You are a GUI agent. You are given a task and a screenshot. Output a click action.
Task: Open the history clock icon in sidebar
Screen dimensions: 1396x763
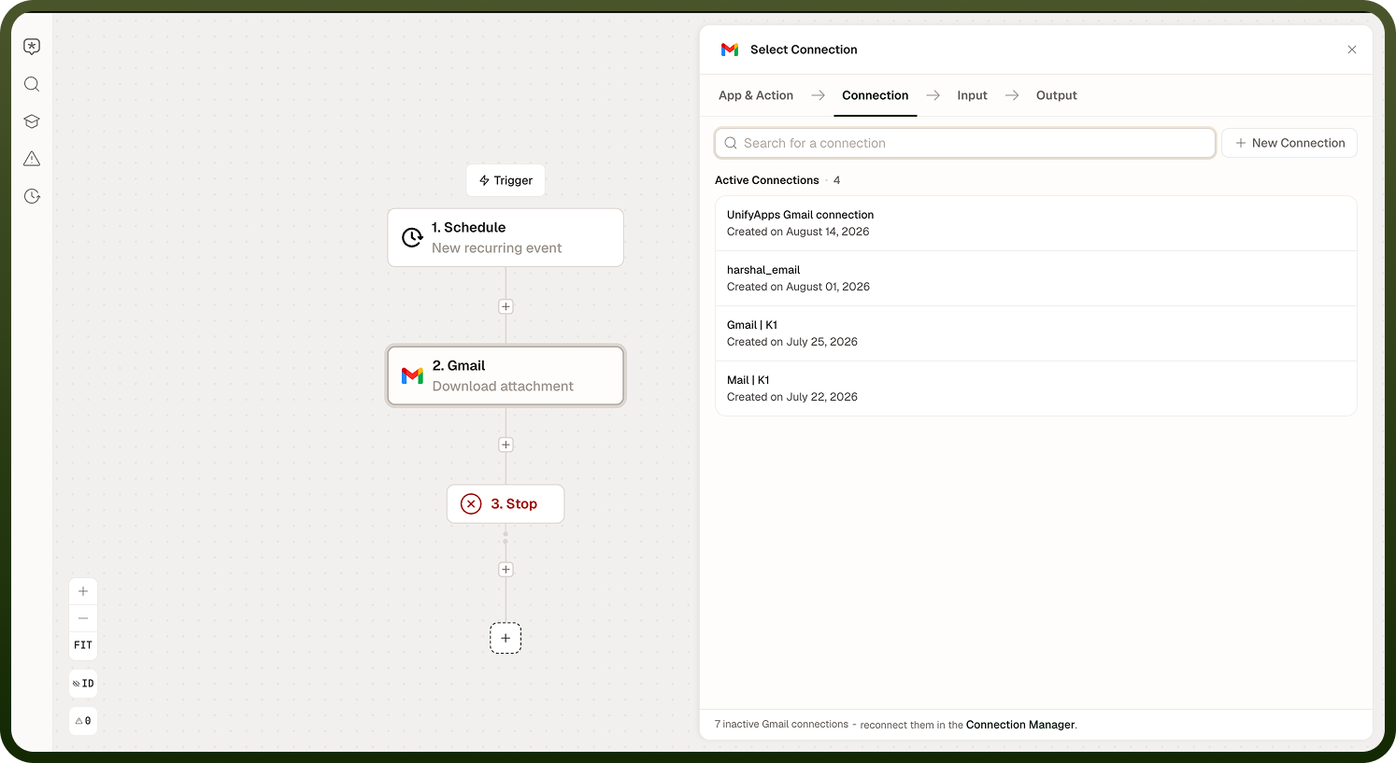pyautogui.click(x=32, y=196)
